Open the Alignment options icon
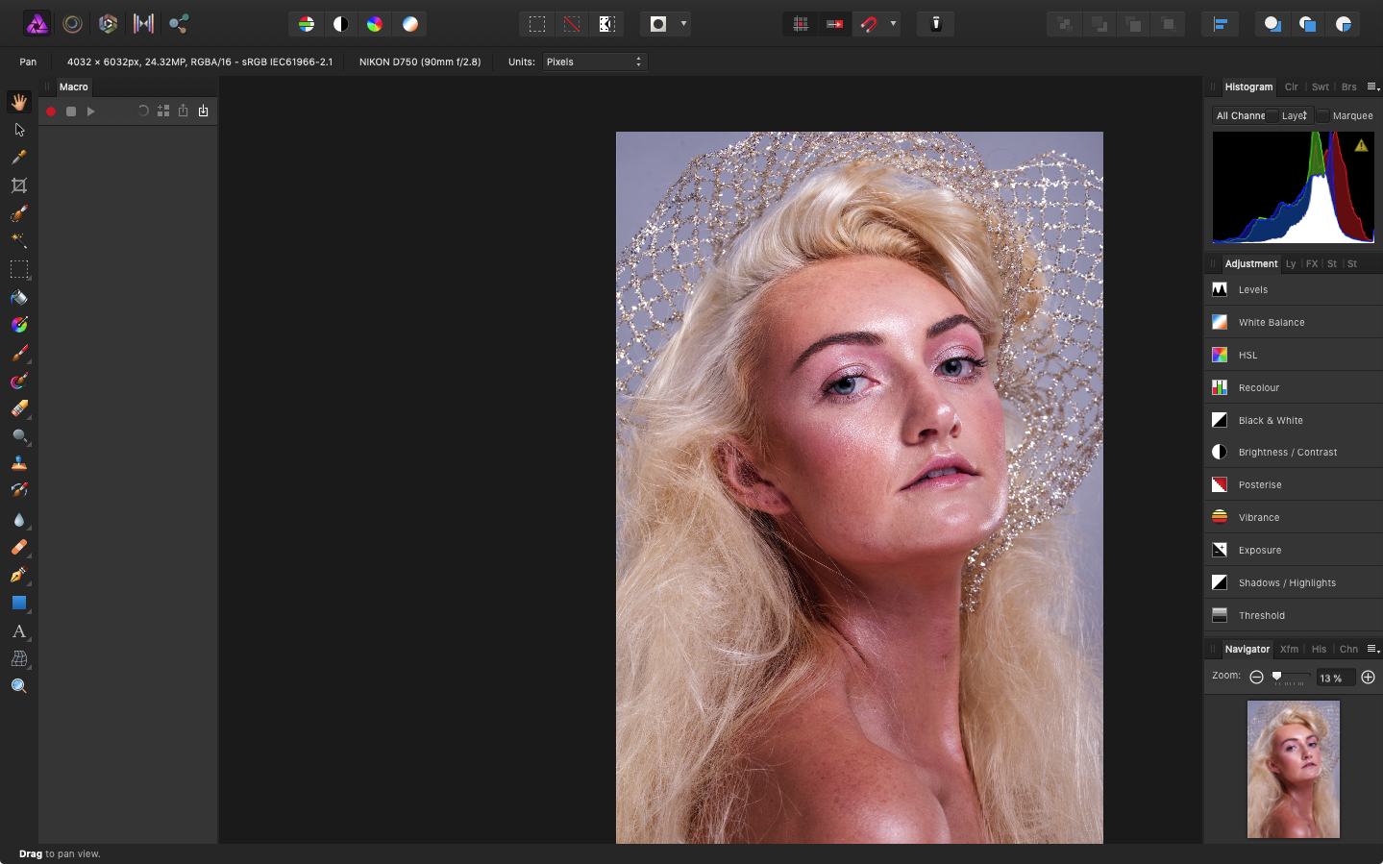Image resolution: width=1383 pixels, height=864 pixels. click(1220, 24)
